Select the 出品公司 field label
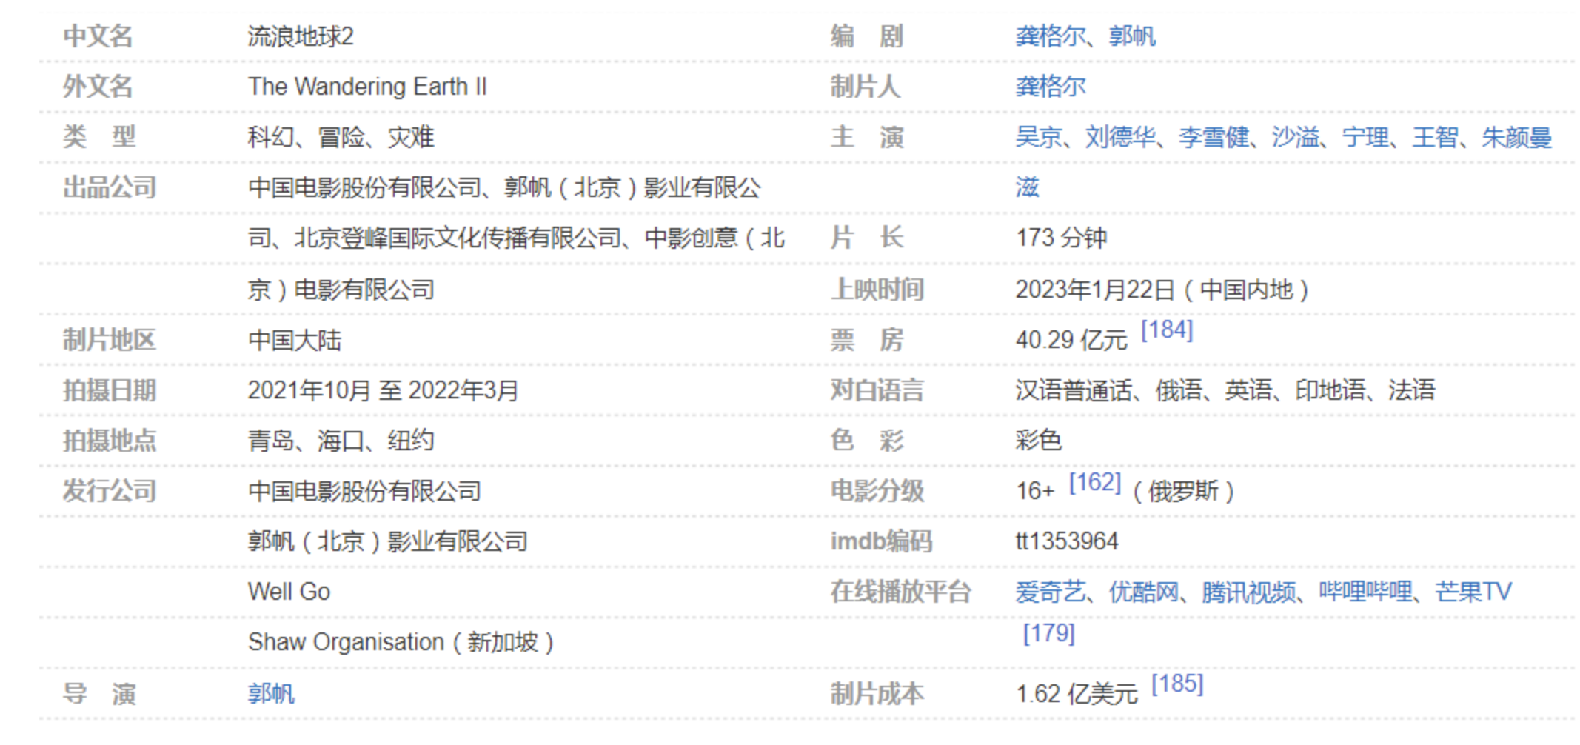This screenshot has width=1580, height=745. coord(110,187)
